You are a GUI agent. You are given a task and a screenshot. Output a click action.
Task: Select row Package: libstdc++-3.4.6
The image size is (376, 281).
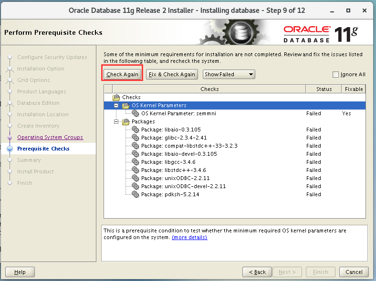235,170
